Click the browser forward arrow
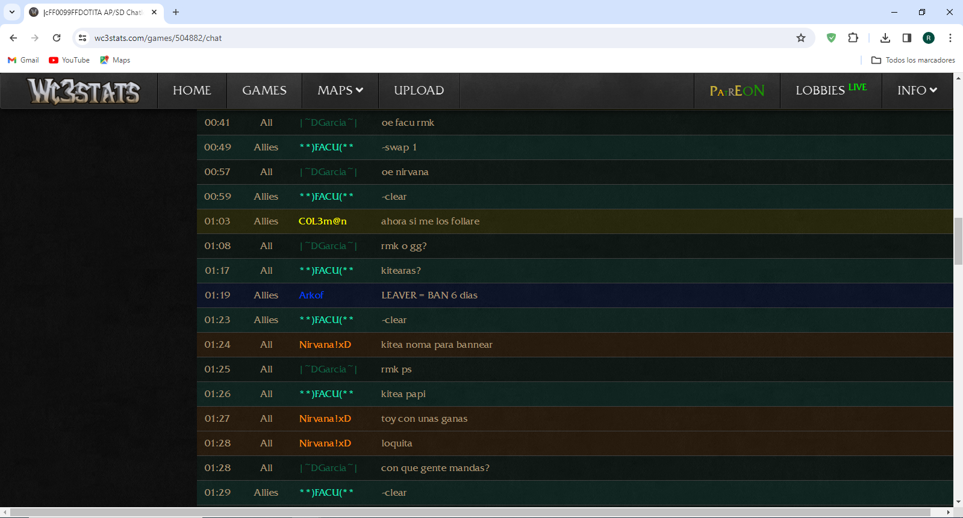 pyautogui.click(x=35, y=38)
